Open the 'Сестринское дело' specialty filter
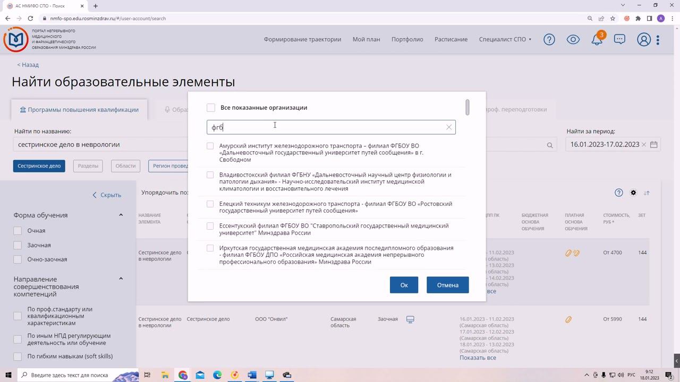This screenshot has width=680, height=382. click(x=39, y=166)
